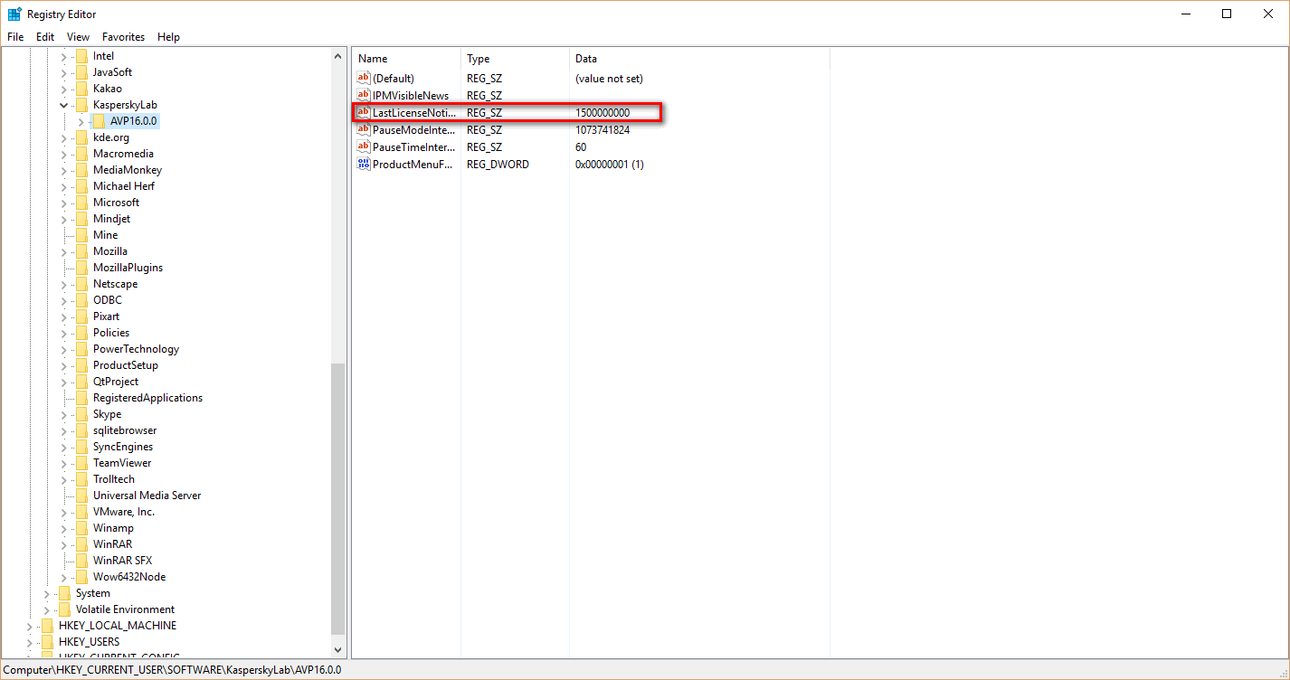The image size is (1290, 680).
Task: Click the 1073741824 data value
Action: (602, 130)
